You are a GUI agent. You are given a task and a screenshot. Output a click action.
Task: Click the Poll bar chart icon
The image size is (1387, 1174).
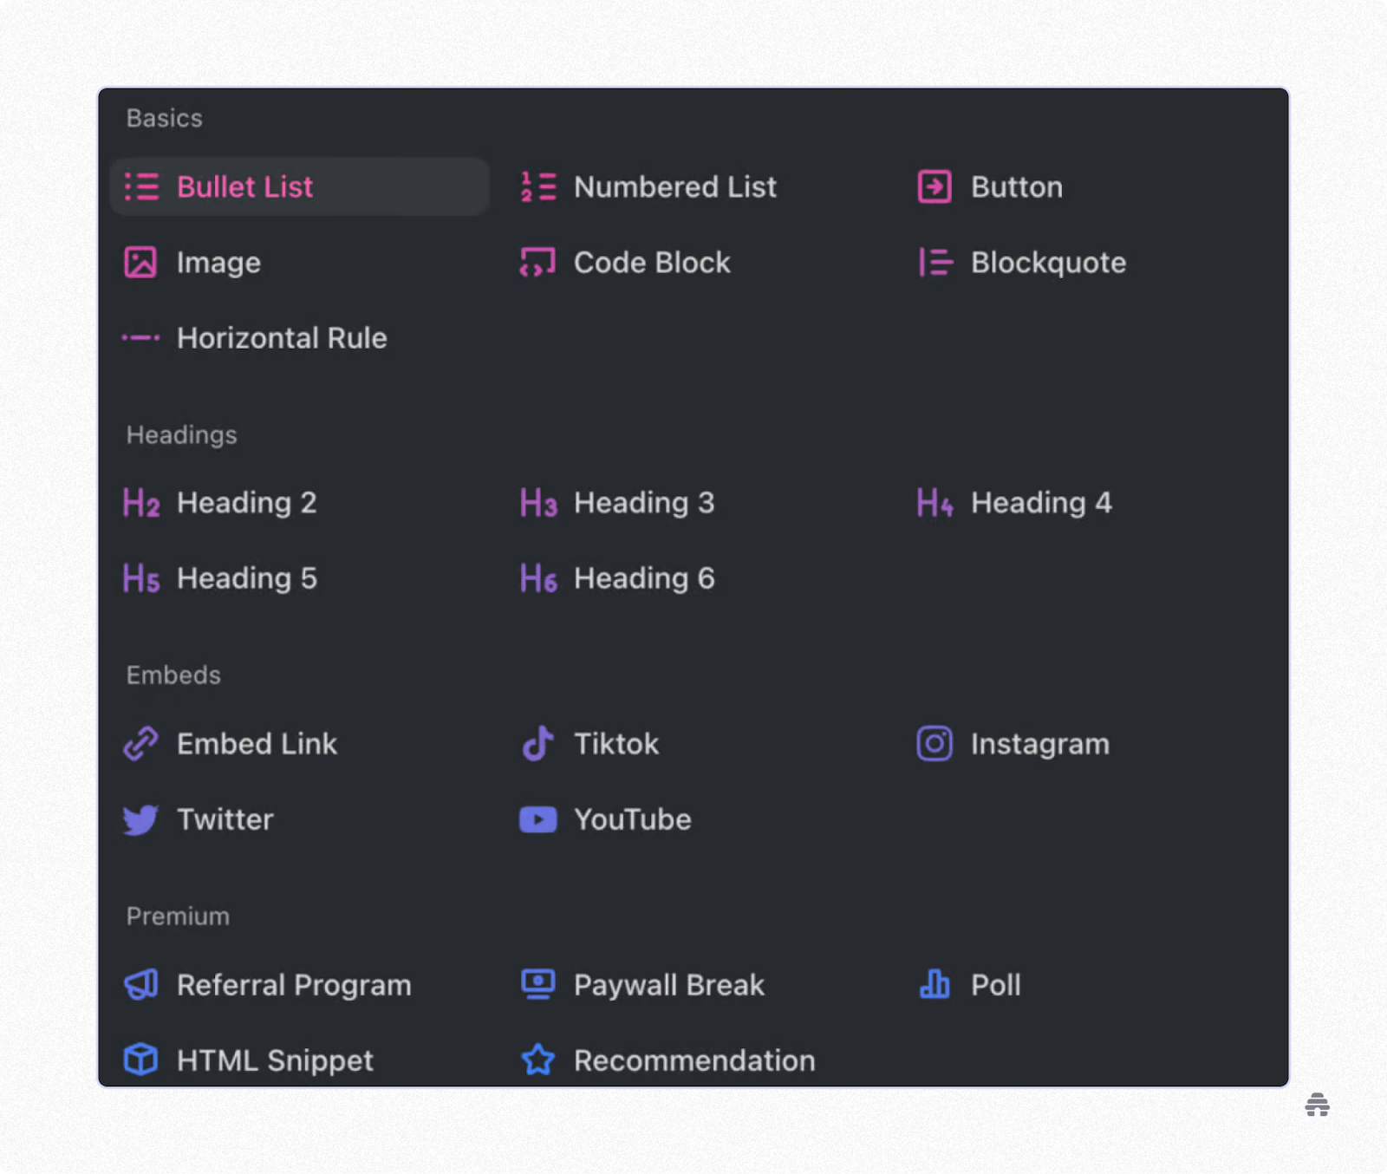point(934,984)
